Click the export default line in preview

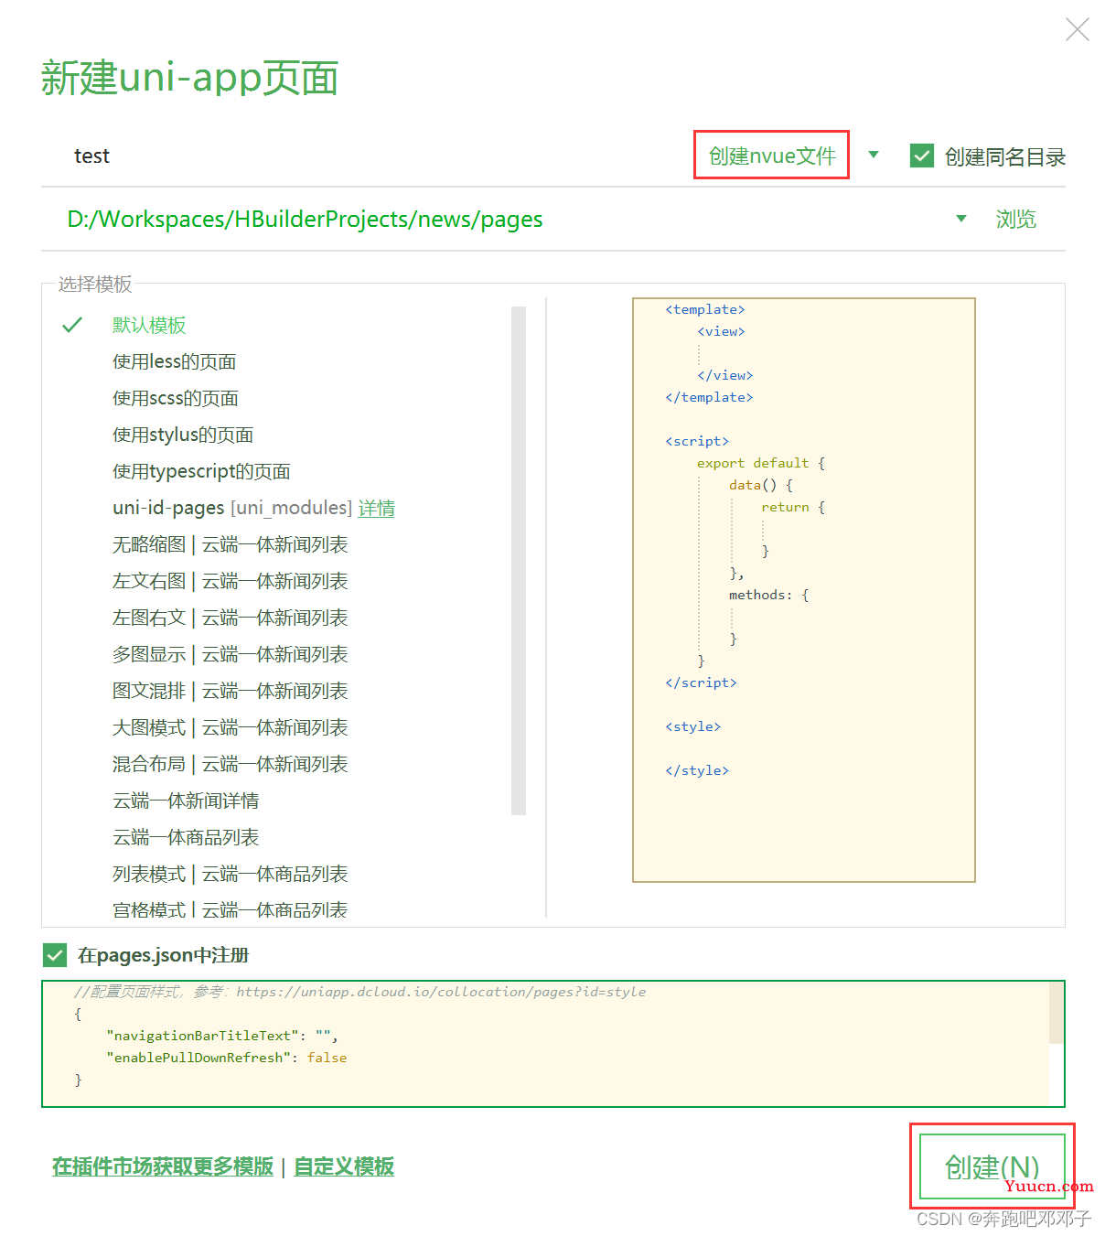[x=761, y=463]
